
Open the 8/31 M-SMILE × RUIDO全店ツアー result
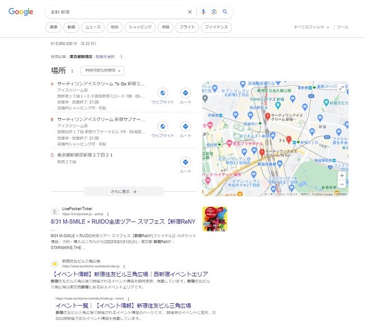click(x=123, y=222)
